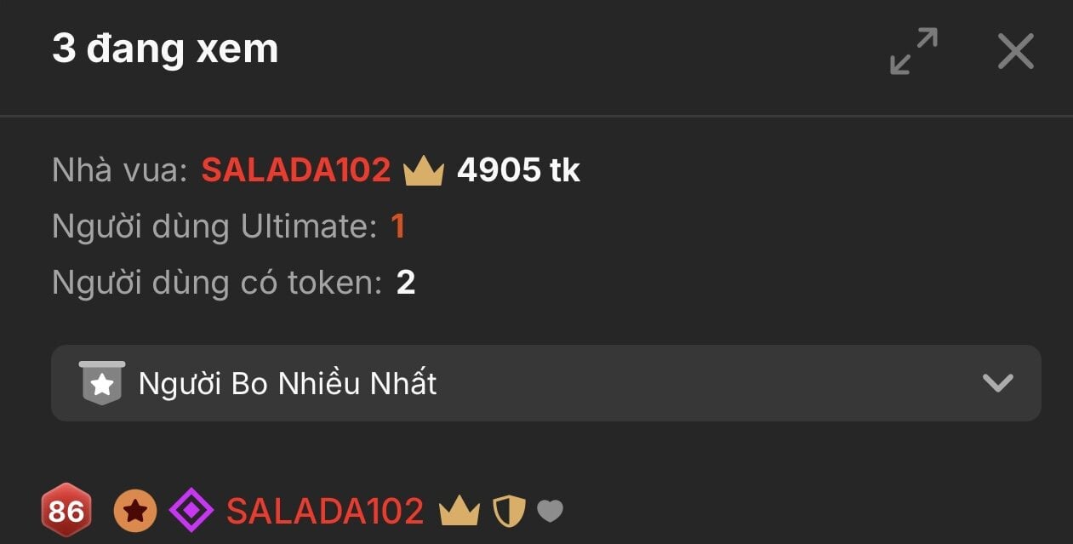
Task: Click the chevron arrow in the sort dropdown
Action: (998, 383)
